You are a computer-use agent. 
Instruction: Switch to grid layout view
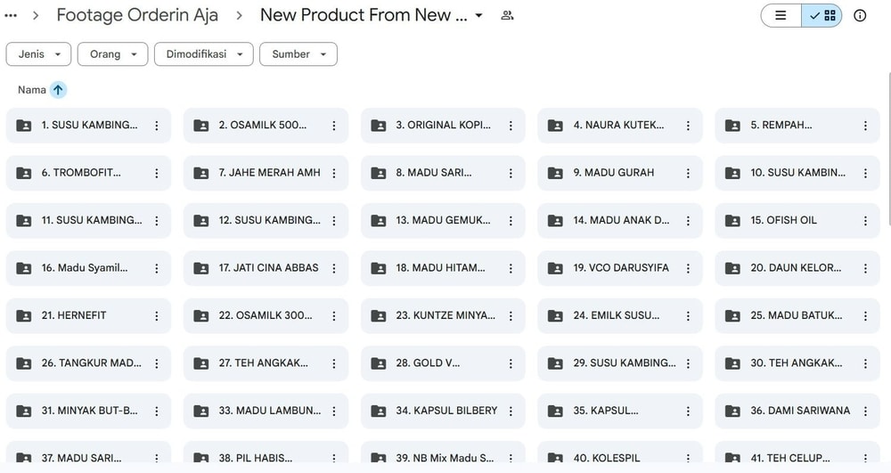click(x=822, y=15)
